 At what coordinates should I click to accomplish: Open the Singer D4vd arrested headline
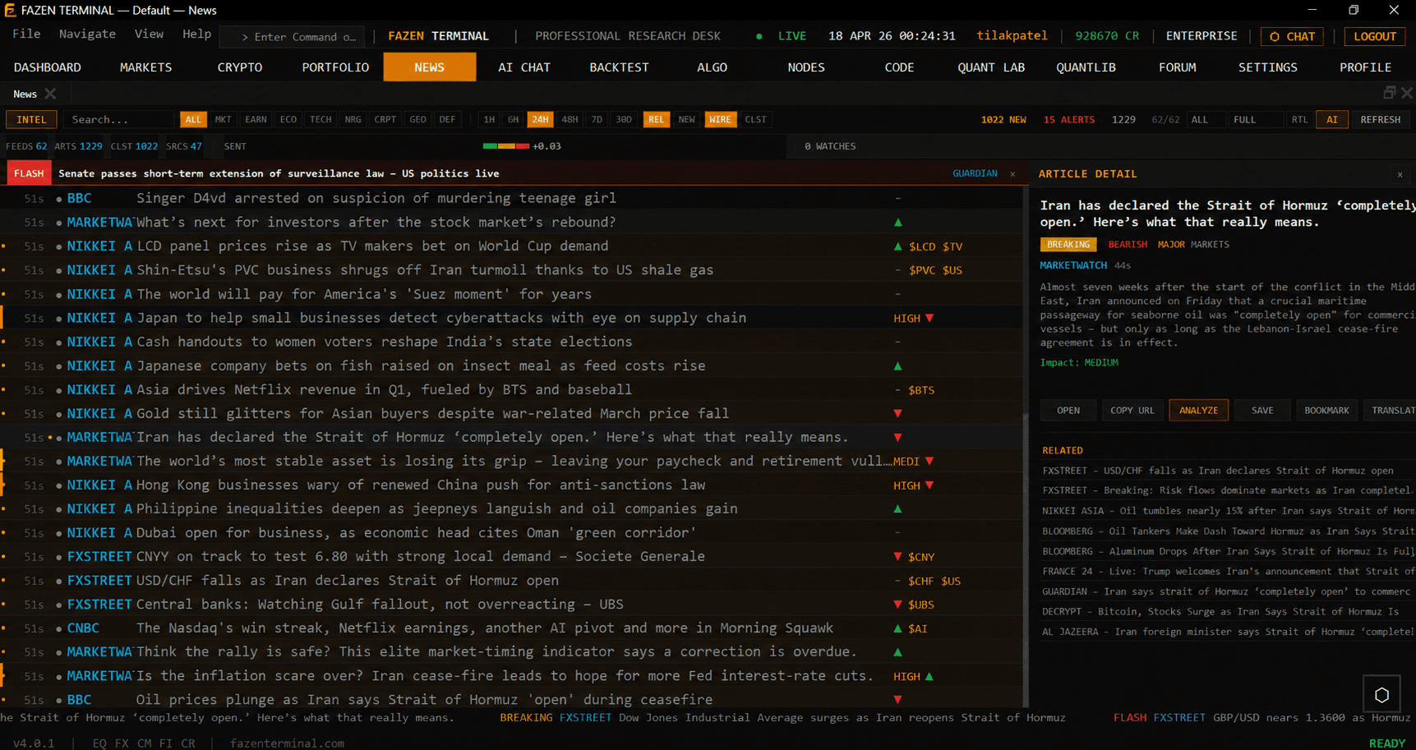click(x=376, y=198)
